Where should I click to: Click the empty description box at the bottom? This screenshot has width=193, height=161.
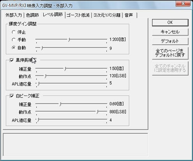[75, 145]
